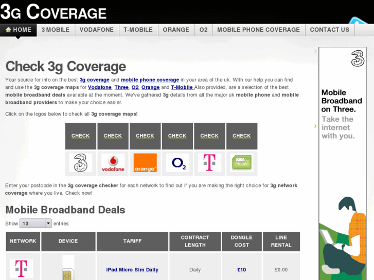The width and height of the screenshot is (374, 280).
Task: Click the Three logo in sidebar advert
Action: (358, 59)
